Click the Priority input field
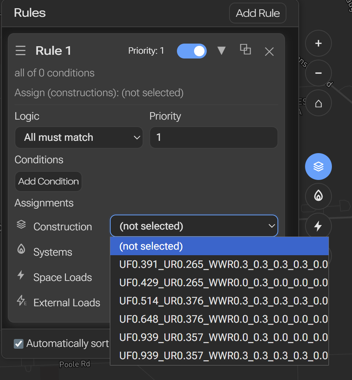The width and height of the screenshot is (352, 380). click(x=213, y=137)
